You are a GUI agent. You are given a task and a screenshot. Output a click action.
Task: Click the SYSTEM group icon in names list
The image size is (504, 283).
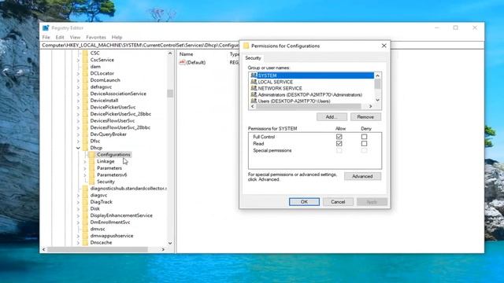[x=254, y=75]
